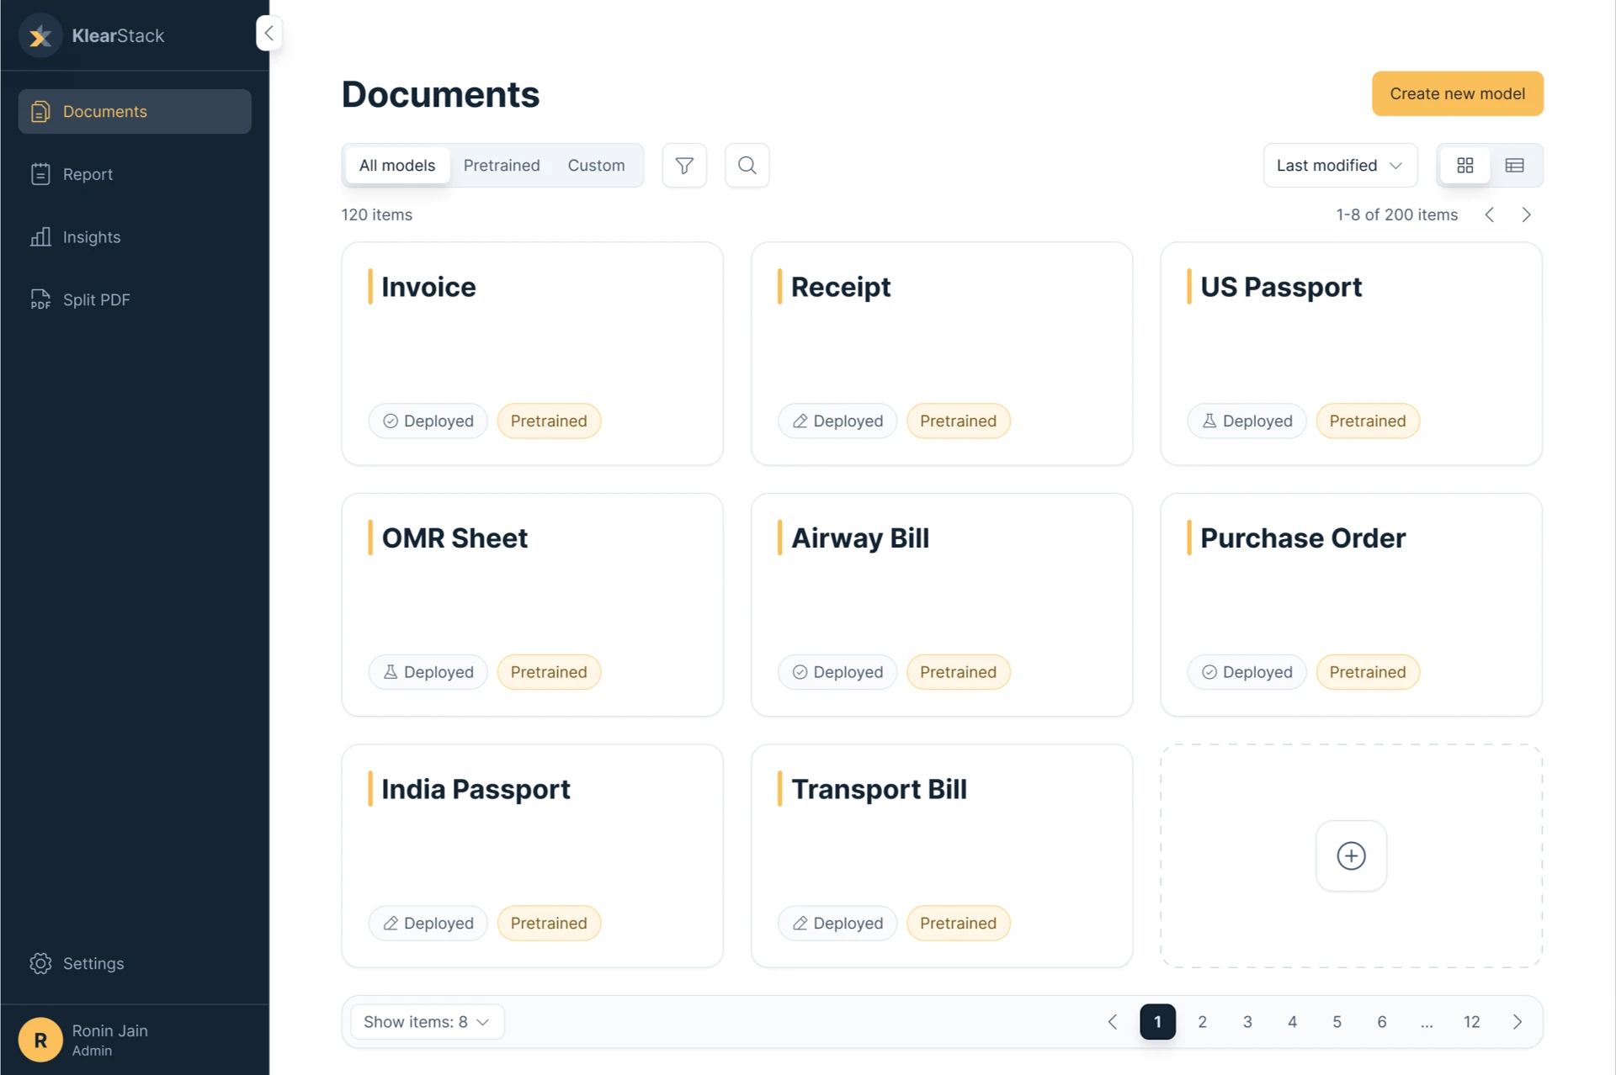Open the Report section in sidebar
This screenshot has width=1616, height=1075.
coord(88,174)
